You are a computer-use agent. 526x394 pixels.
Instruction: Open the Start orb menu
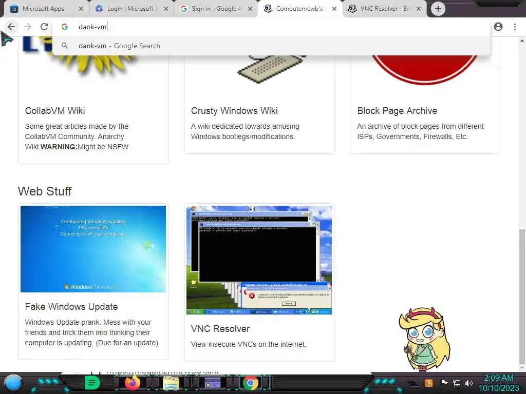(x=13, y=383)
